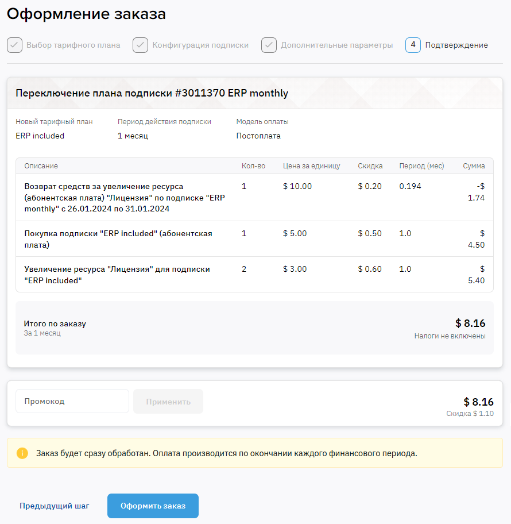511x524 pixels.
Task: Go to Конфигурация подписки step
Action: 200,45
